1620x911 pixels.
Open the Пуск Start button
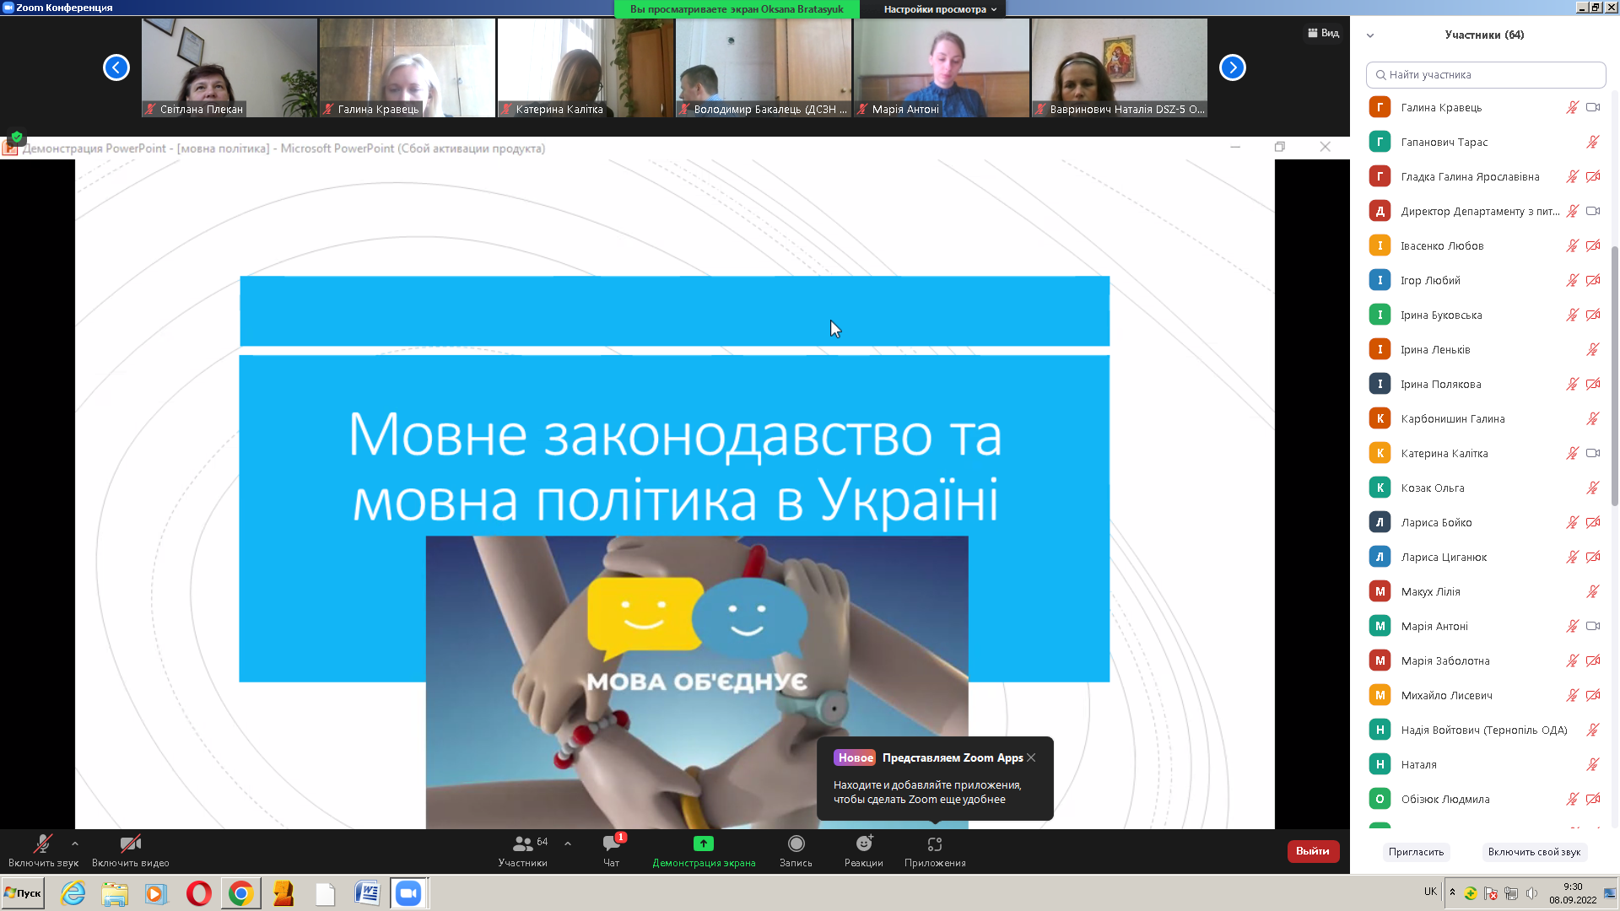tap(23, 893)
